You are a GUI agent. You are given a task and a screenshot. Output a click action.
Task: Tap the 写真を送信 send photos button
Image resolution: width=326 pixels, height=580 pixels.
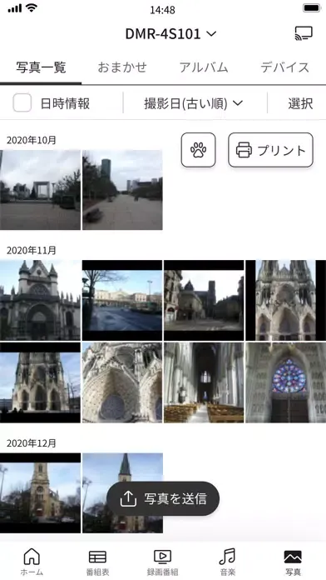click(163, 498)
